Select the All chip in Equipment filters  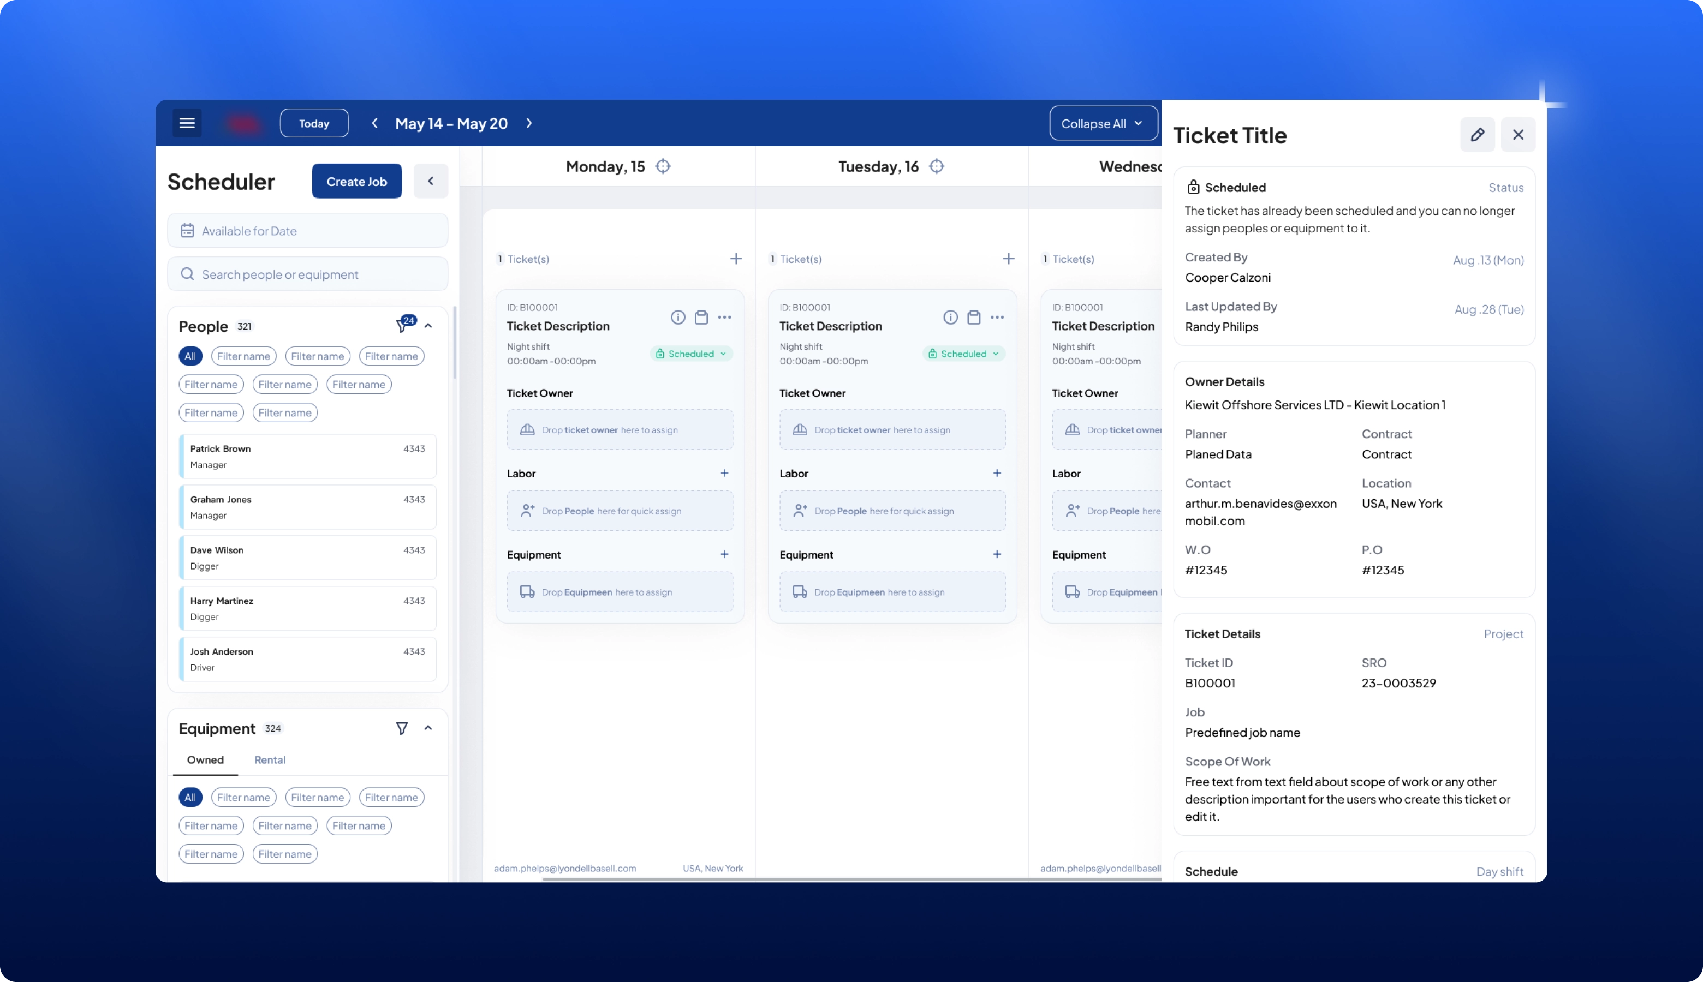click(190, 797)
